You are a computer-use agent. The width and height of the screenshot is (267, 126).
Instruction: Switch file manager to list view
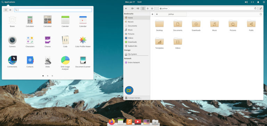pos(148,8)
